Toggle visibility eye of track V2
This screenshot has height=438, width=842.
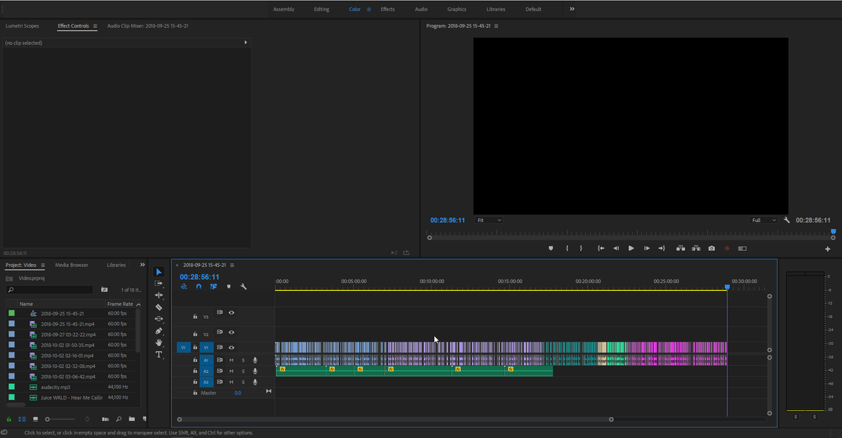232,332
